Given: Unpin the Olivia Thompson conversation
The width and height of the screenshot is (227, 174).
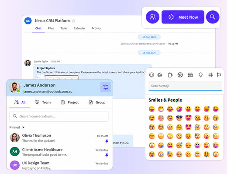Looking at the screenshot, I should click(x=107, y=141).
